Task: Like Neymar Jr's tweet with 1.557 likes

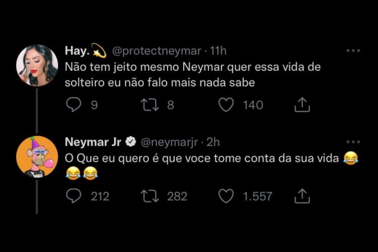Action: coord(226,196)
